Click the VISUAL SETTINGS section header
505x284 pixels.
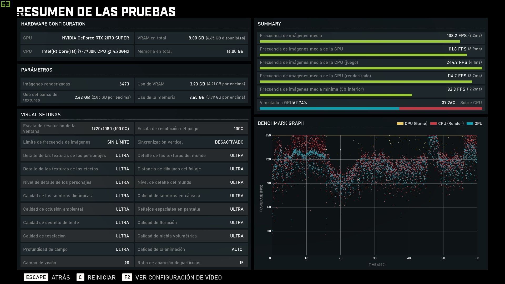(41, 115)
